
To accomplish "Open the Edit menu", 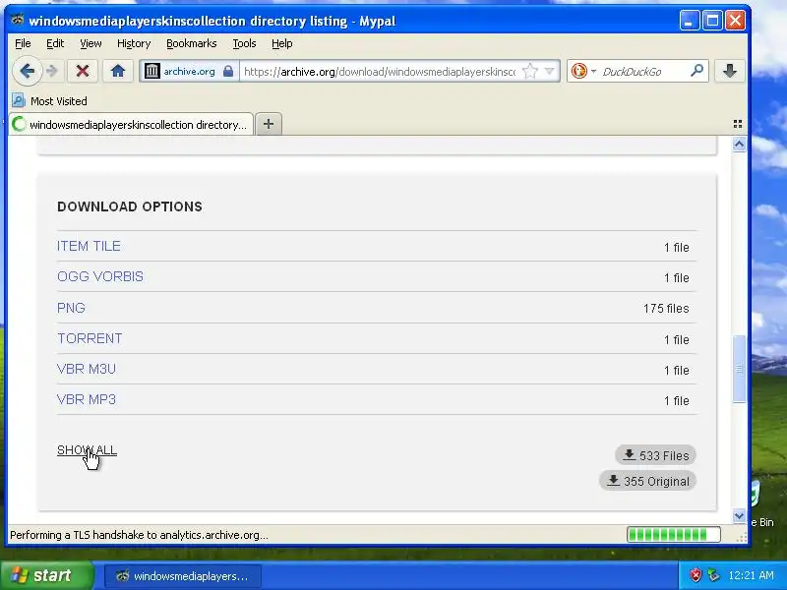I will [55, 43].
